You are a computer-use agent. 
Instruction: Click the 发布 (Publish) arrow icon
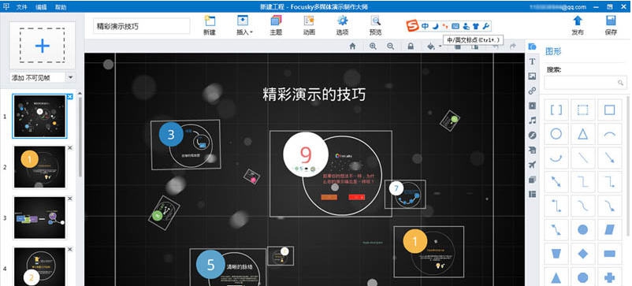(578, 21)
